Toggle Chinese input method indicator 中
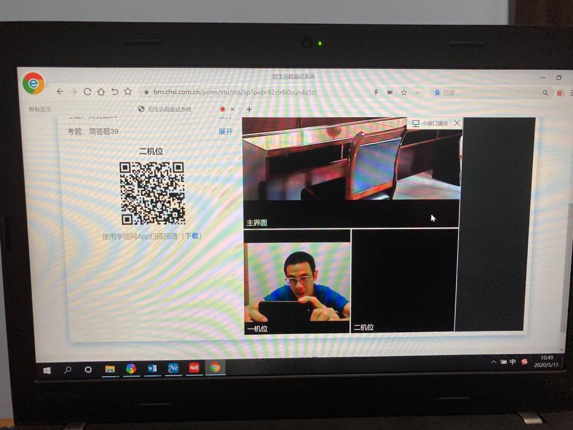This screenshot has width=573, height=430. click(513, 362)
